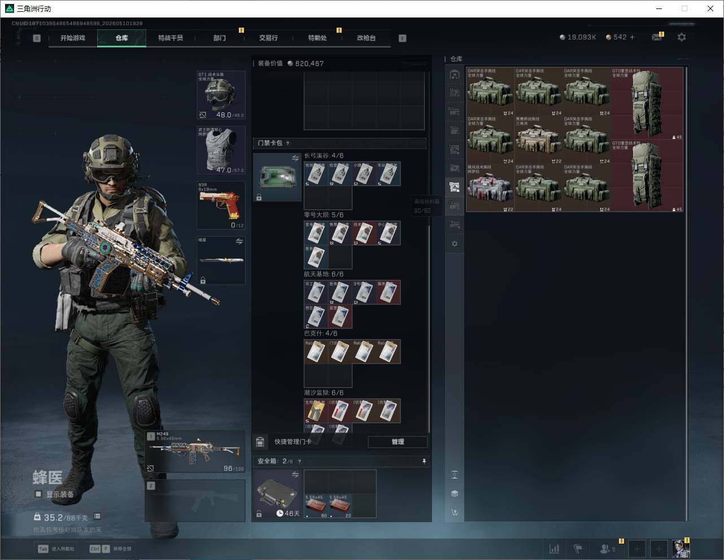Click the Ctrl F 转移全部 button

[111, 549]
